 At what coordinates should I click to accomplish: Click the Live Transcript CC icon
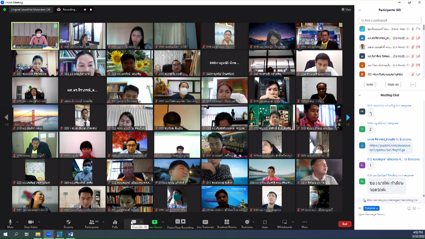pyautogui.click(x=205, y=222)
